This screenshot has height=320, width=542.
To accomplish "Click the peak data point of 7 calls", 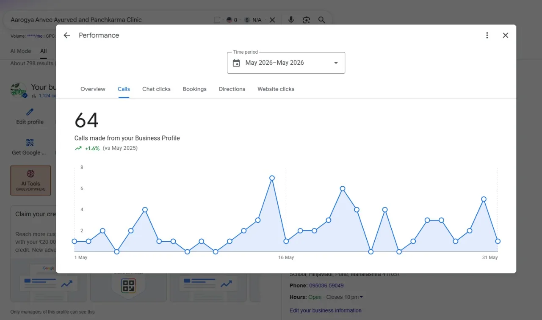I will click(x=272, y=178).
